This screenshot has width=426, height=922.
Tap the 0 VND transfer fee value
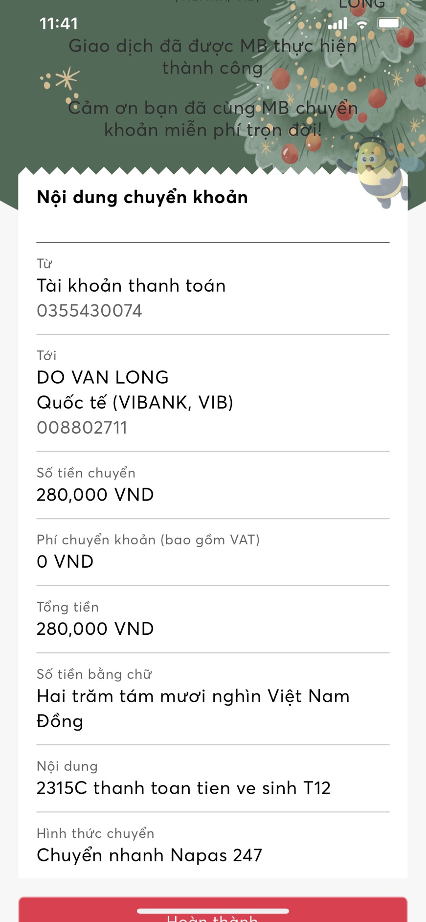pyautogui.click(x=65, y=561)
